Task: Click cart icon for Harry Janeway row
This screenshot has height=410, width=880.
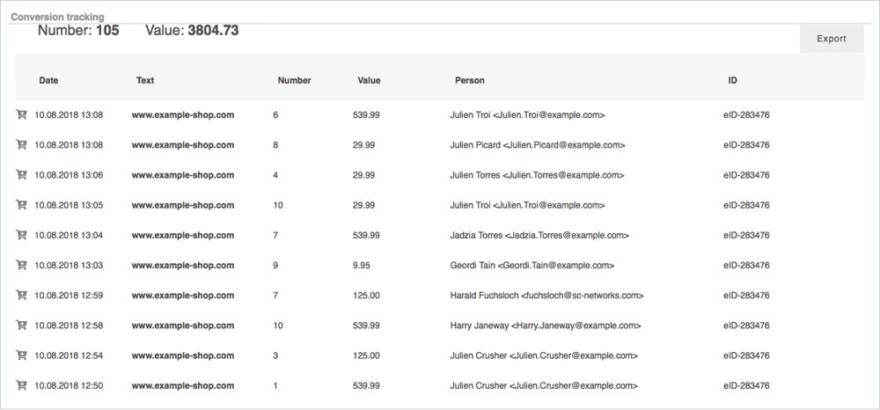Action: 21,326
